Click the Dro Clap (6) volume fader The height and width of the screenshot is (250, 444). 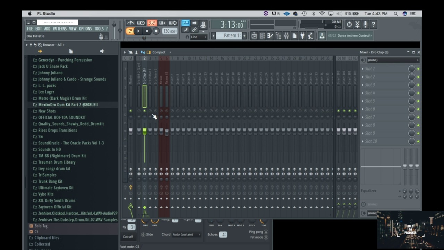[x=145, y=131]
